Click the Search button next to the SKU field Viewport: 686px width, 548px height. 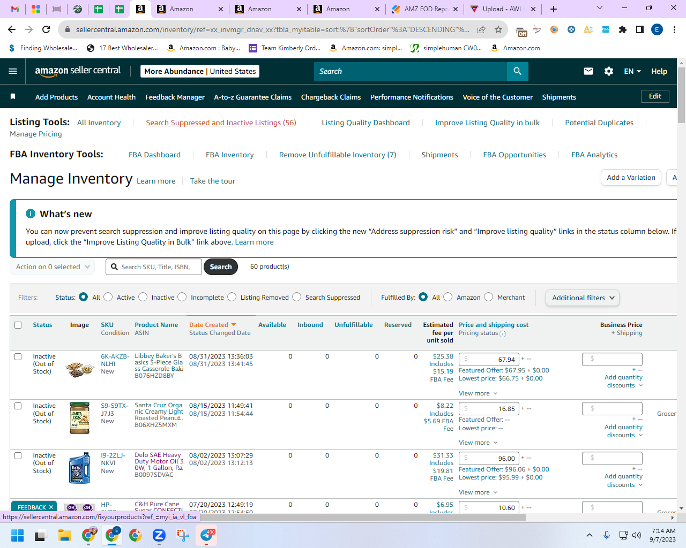pos(221,267)
